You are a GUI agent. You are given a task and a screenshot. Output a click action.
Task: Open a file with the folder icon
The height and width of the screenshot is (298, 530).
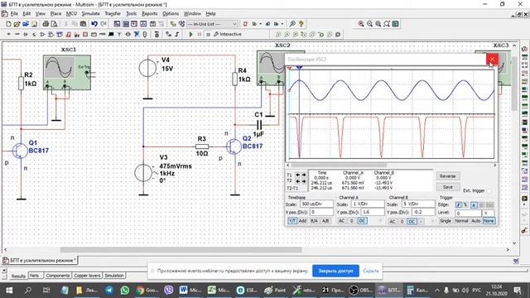click(17, 24)
